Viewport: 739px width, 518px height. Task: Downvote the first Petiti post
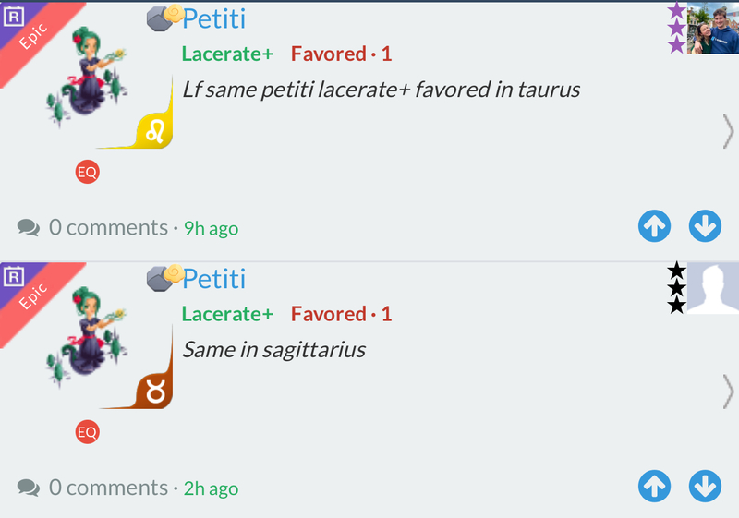pos(705,226)
